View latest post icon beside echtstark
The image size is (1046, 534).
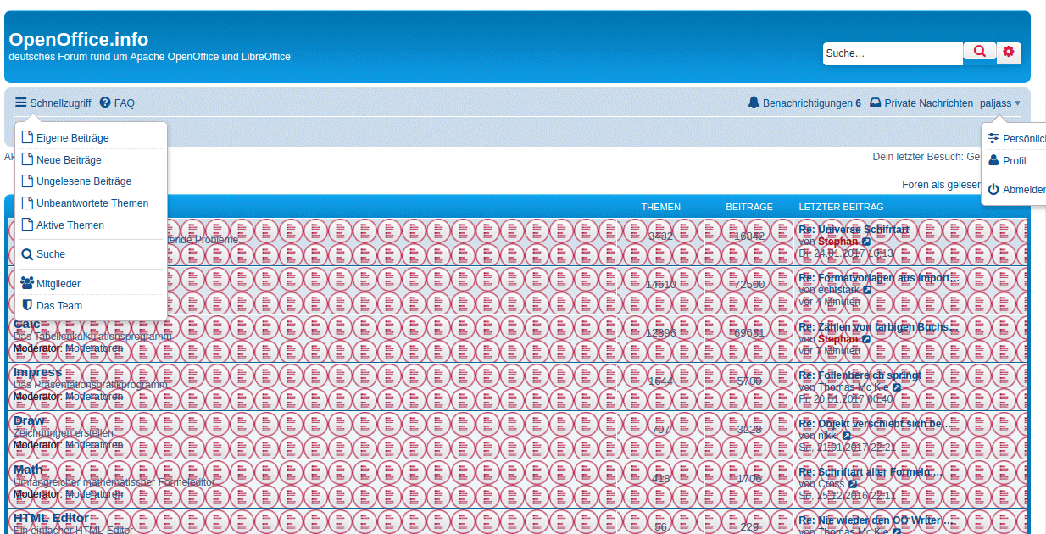(867, 290)
